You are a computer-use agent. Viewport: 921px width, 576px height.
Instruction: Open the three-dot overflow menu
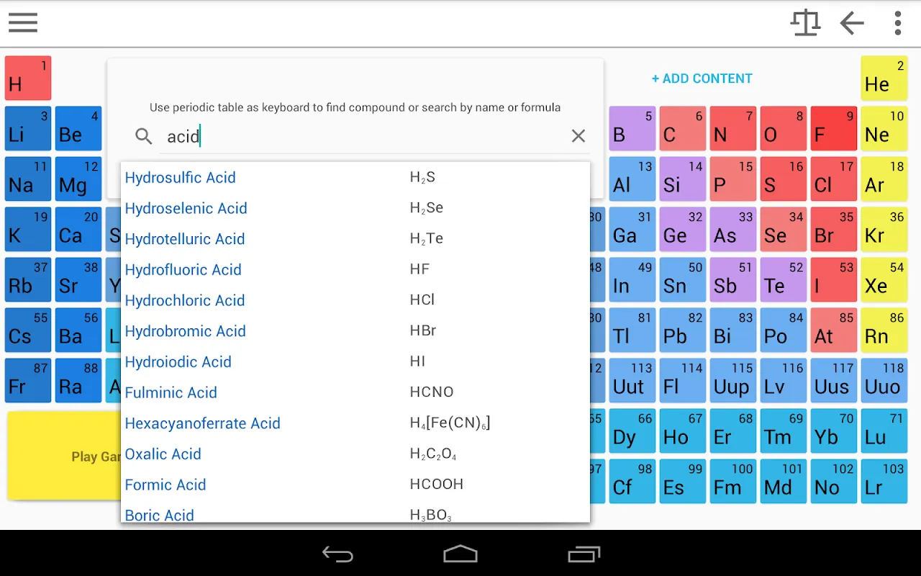pyautogui.click(x=897, y=23)
